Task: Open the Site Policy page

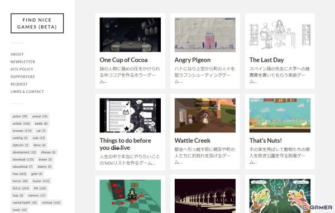Action: coord(22,69)
